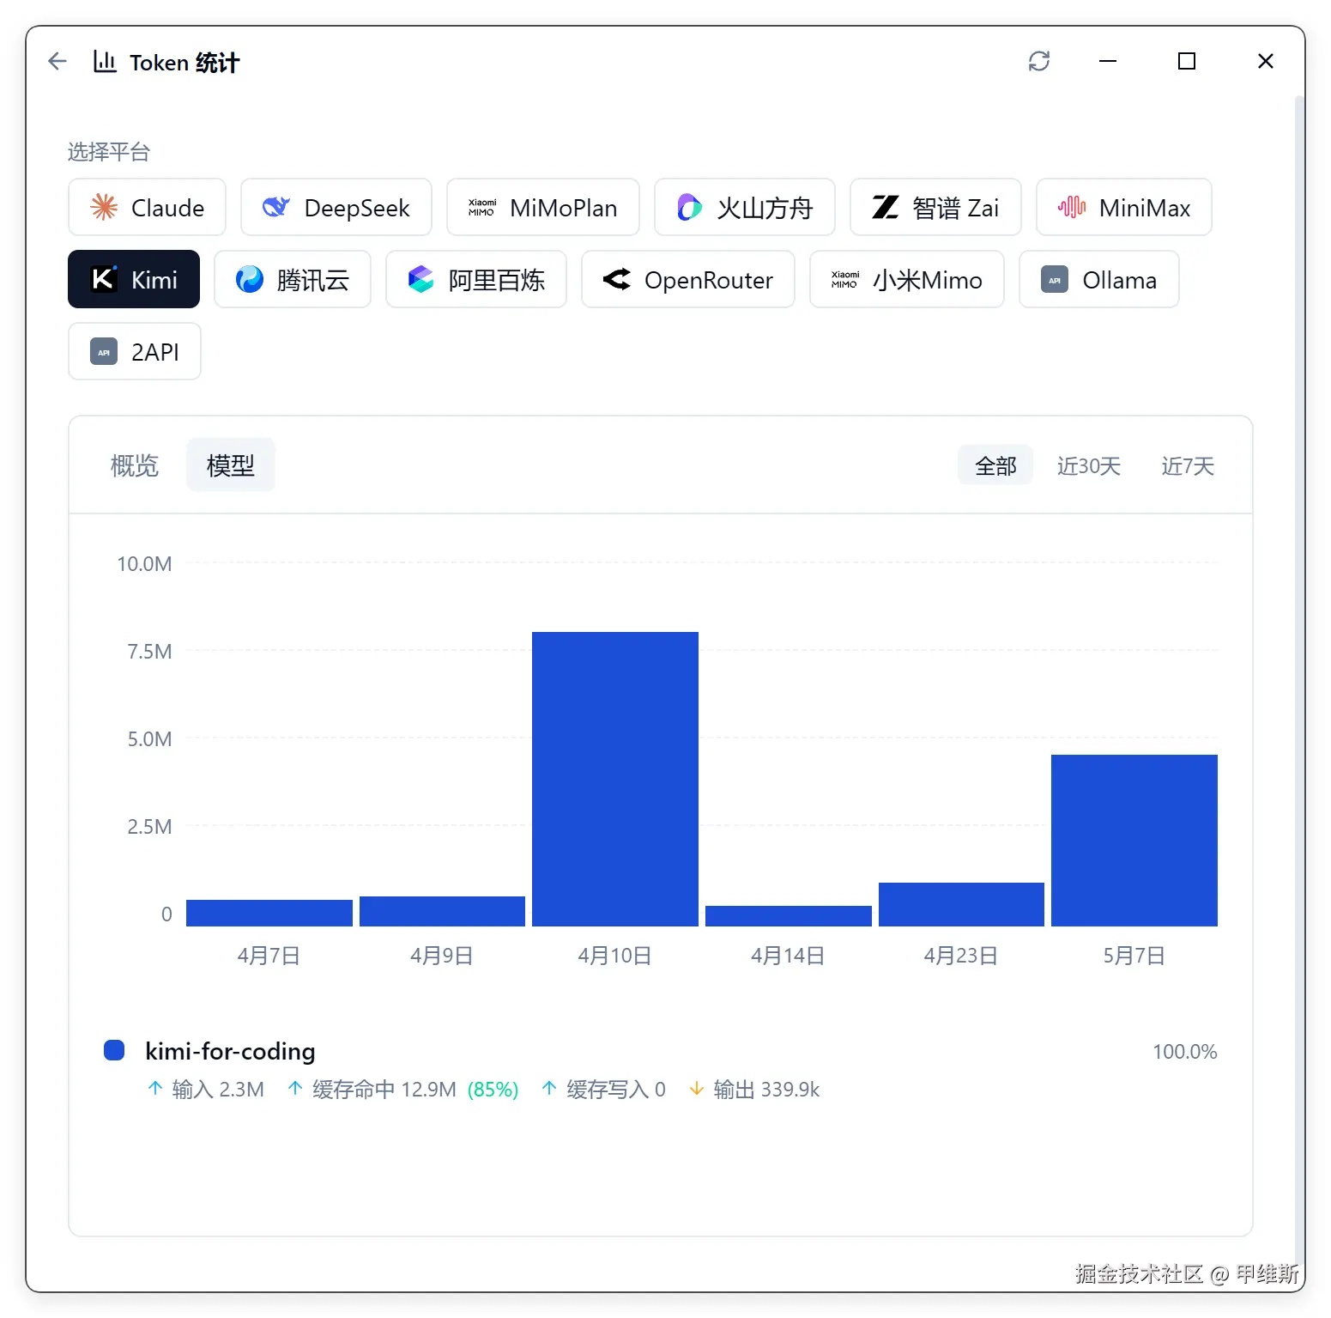Click the Xiaomi MiMo logo beside MiMoPlan

[482, 207]
